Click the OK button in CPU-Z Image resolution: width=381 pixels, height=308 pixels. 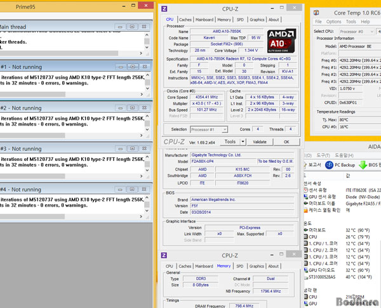286,142
